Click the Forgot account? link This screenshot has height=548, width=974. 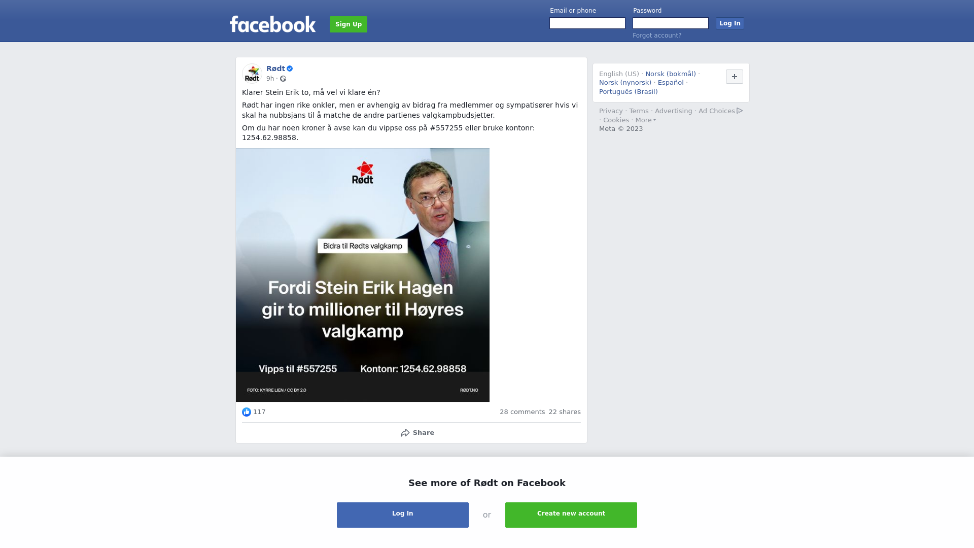pyautogui.click(x=657, y=36)
